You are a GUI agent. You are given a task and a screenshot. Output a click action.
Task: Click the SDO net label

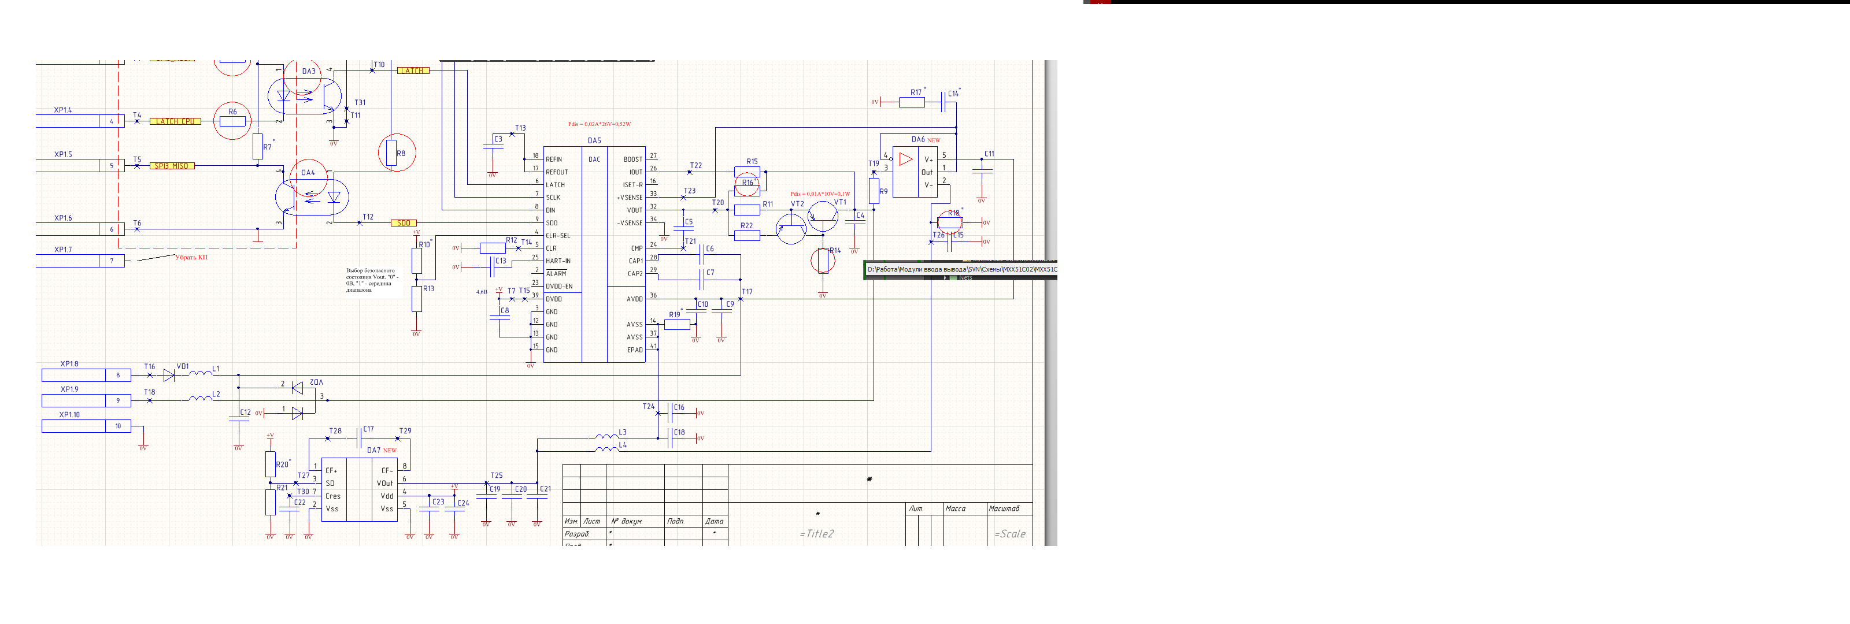[x=404, y=224]
